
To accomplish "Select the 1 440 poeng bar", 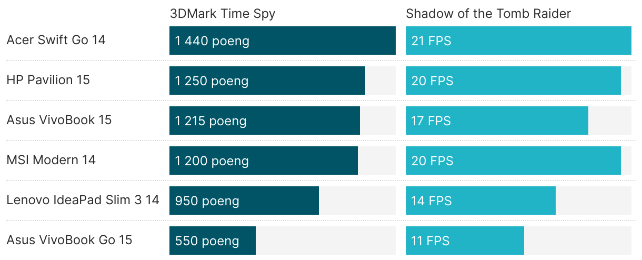I will [x=283, y=41].
